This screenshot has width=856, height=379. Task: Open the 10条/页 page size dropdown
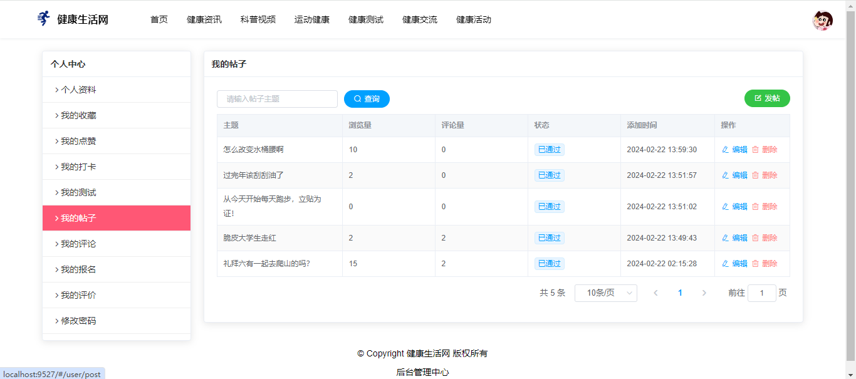[x=605, y=293]
